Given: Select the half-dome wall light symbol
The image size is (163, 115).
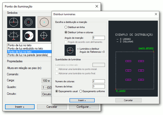Looking at the screenshot, I should 14,36.
